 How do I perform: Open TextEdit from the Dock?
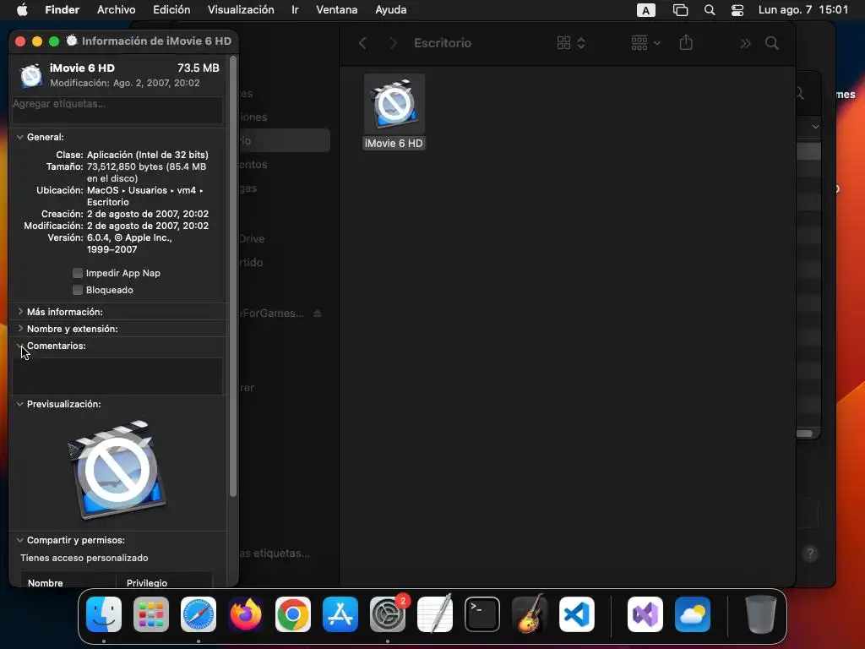point(435,614)
